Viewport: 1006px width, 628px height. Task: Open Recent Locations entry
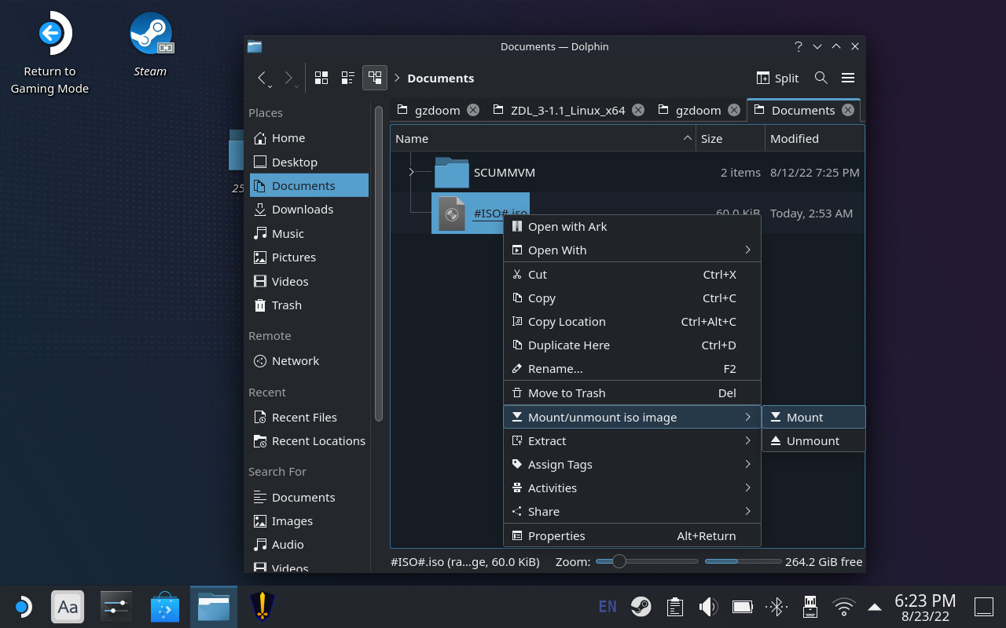(309, 441)
